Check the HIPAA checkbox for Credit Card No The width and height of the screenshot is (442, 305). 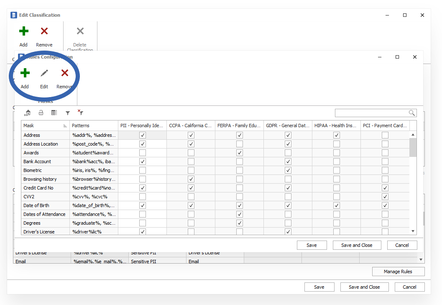pyautogui.click(x=336, y=188)
